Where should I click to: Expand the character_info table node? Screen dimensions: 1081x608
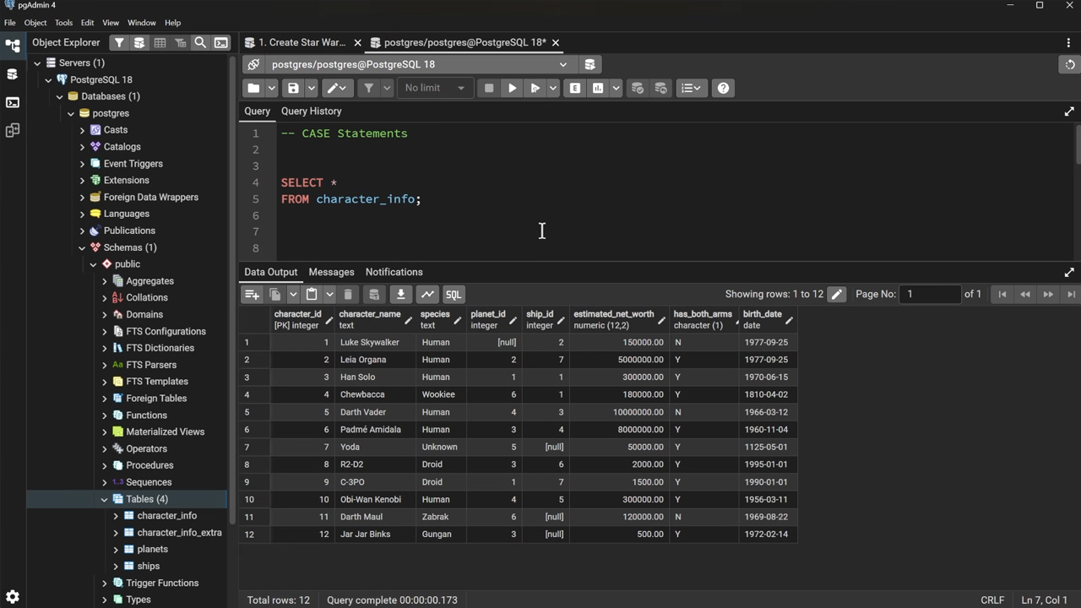click(116, 516)
